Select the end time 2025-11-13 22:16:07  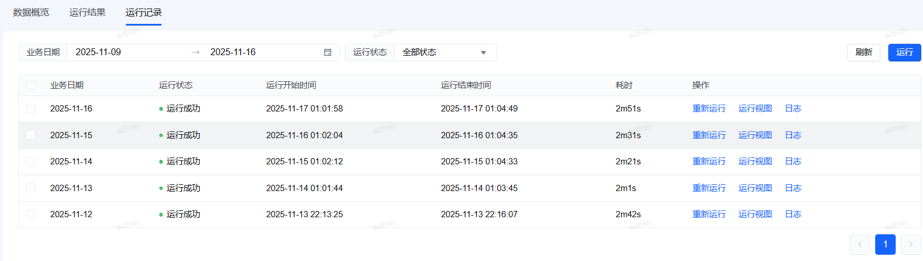479,214
